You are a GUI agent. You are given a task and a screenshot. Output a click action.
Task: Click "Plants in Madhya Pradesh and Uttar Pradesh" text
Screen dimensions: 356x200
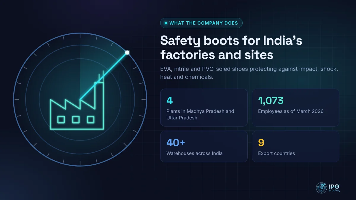coord(200,114)
